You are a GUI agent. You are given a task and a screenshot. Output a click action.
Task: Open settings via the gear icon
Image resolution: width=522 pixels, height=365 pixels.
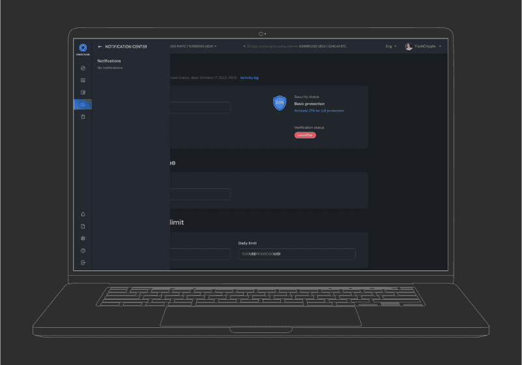pyautogui.click(x=83, y=239)
